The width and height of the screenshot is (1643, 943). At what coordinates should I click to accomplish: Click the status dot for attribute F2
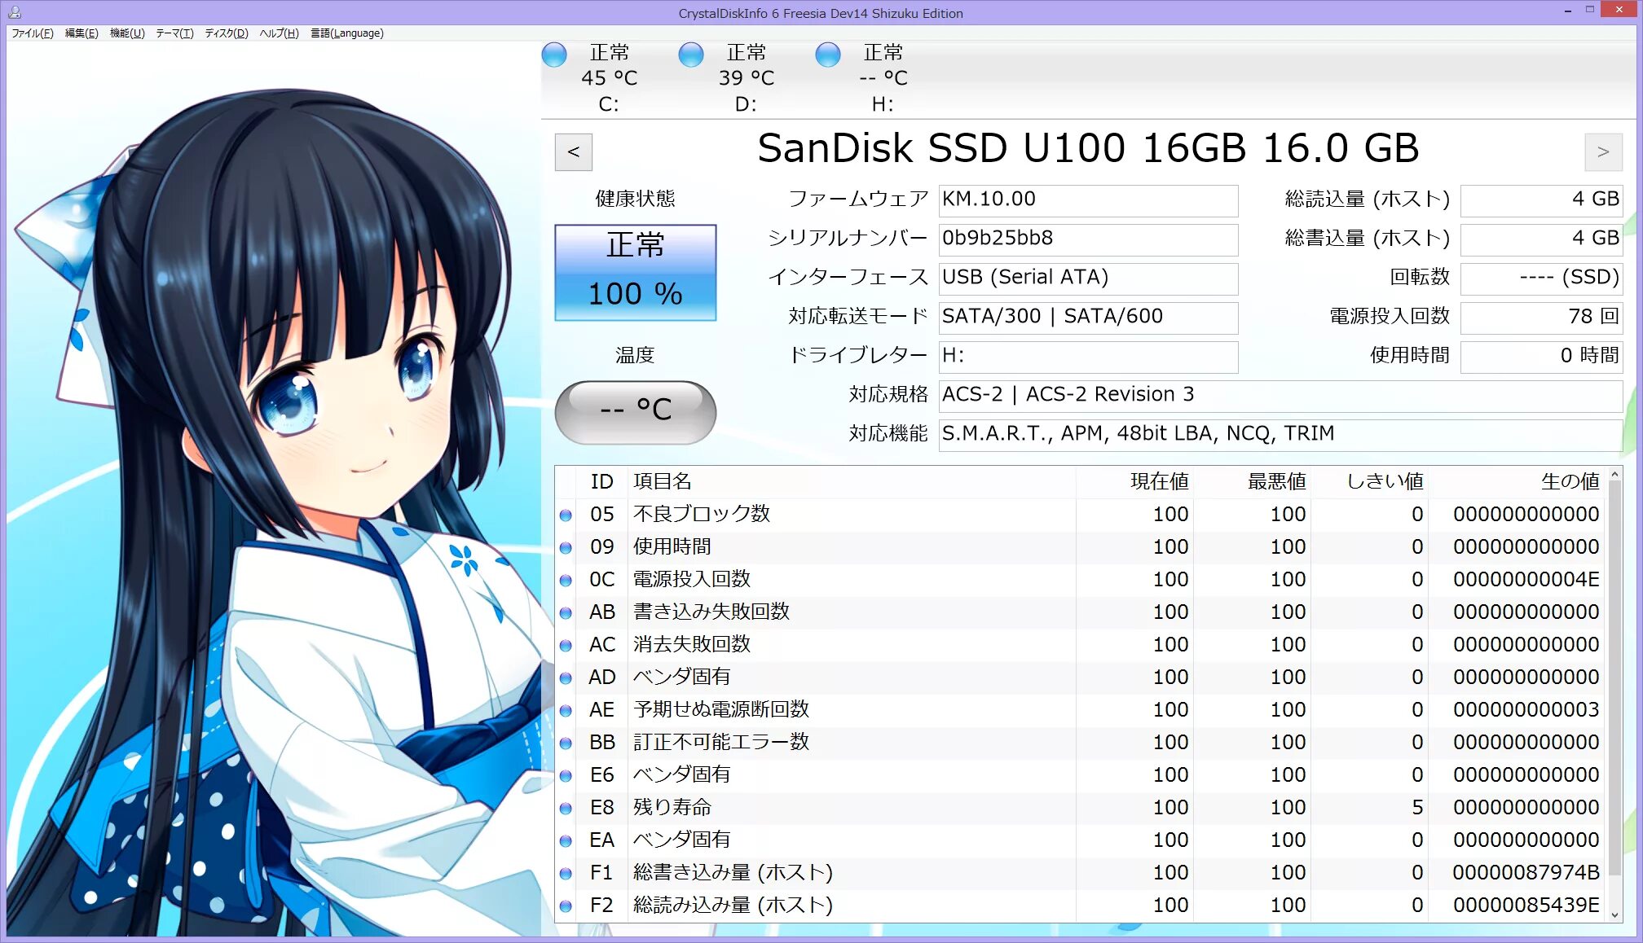(566, 906)
